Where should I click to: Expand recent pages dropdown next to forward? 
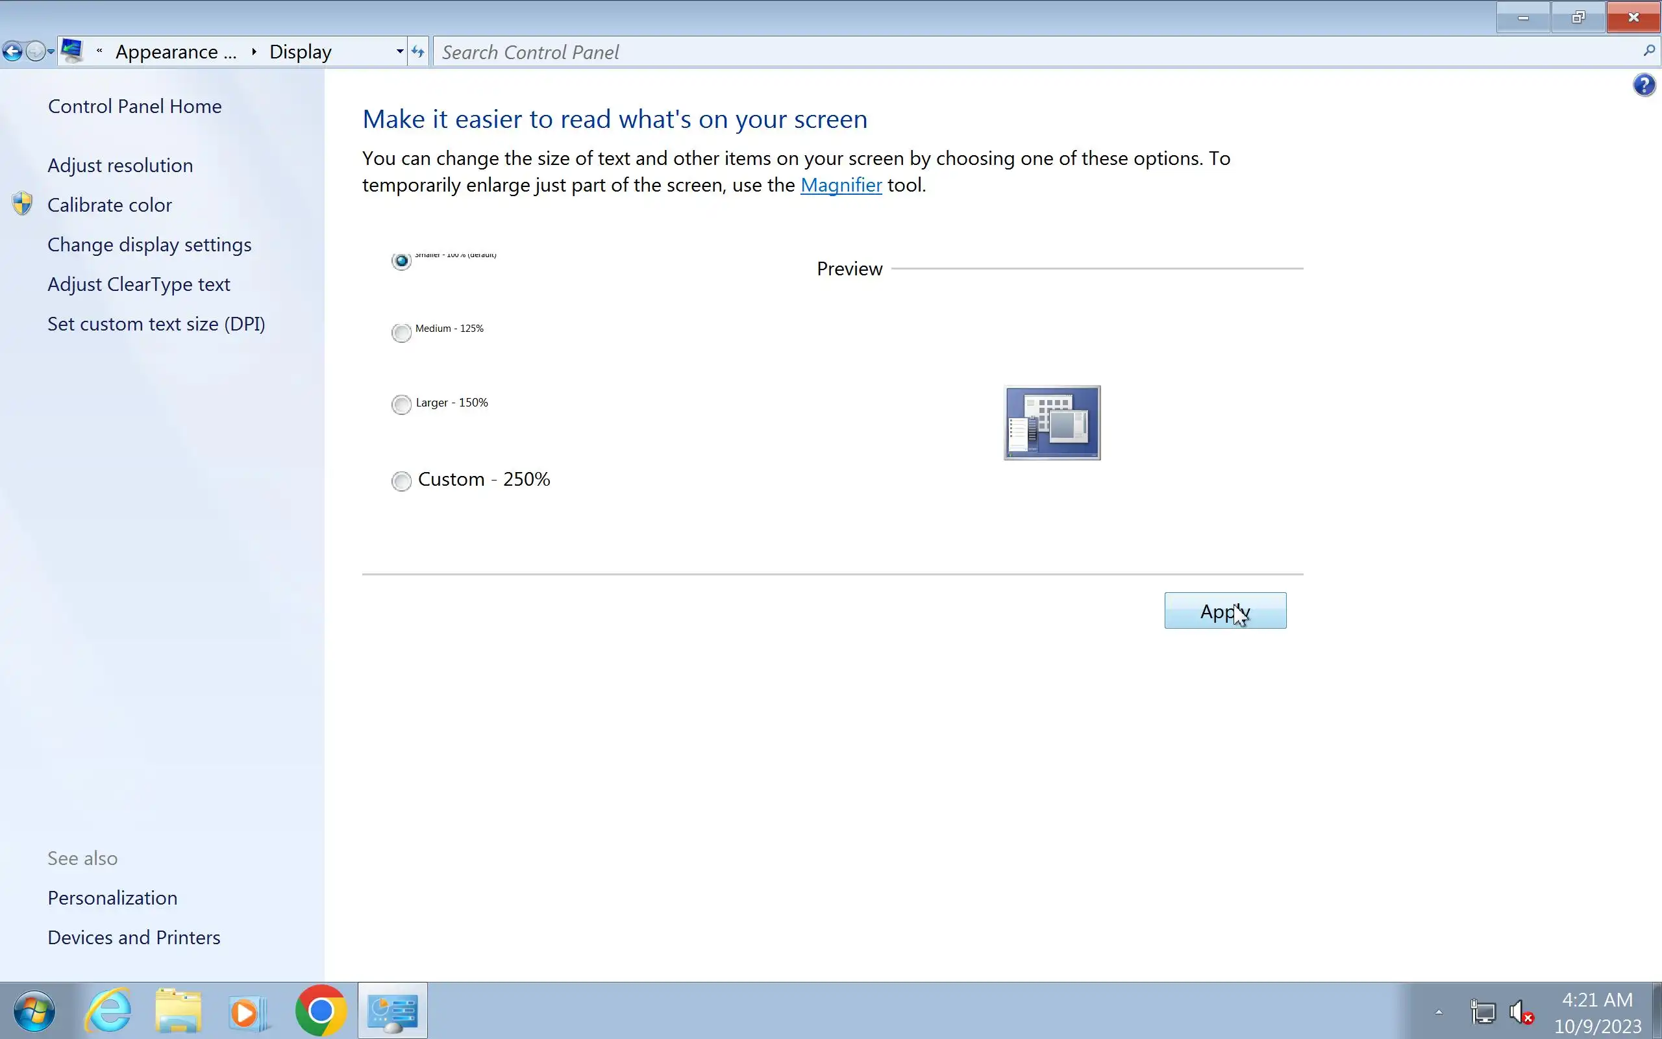(x=51, y=51)
